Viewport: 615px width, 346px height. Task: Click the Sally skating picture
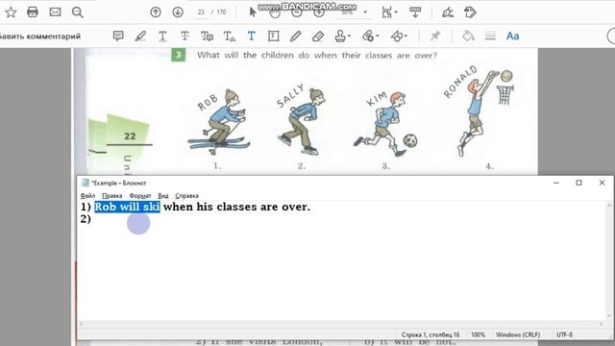click(302, 121)
